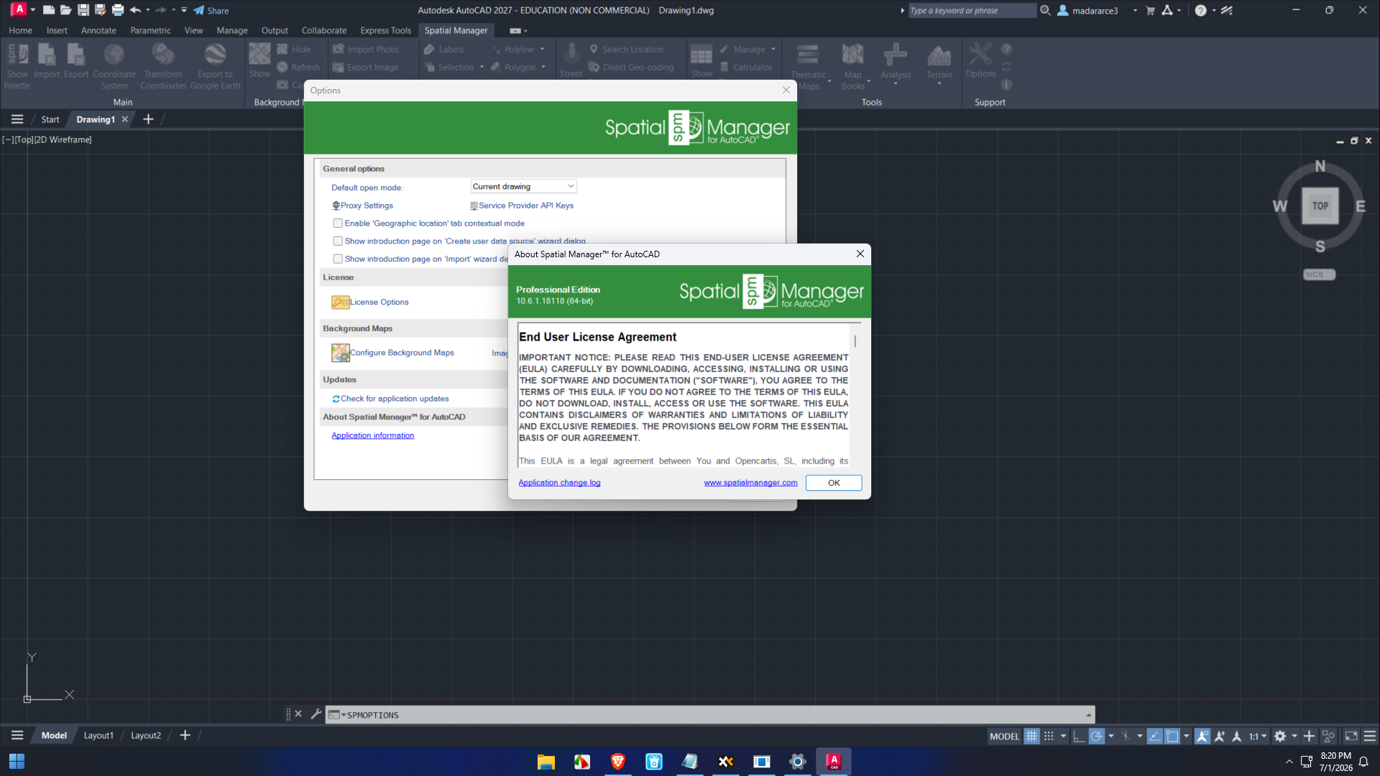Image resolution: width=1380 pixels, height=776 pixels.
Task: Open the file tabs hamburger menu near Start
Action: coord(17,119)
